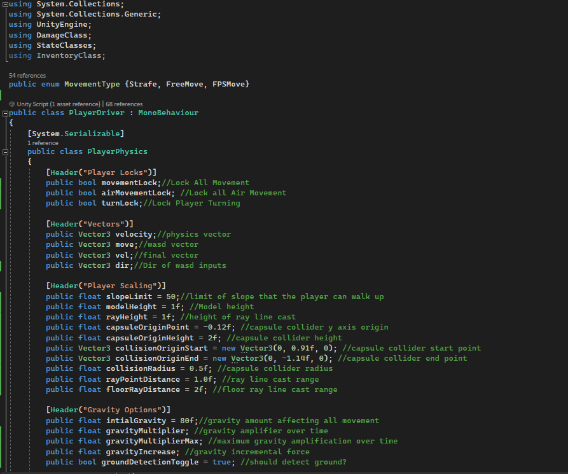Viewport: 568px width, 474px height.
Task: Click the '//Dir of wasd inputs' comment
Action: click(x=180, y=265)
